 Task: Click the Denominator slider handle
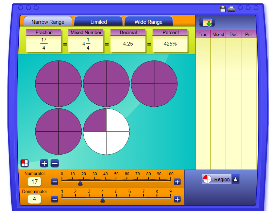pos(103,200)
